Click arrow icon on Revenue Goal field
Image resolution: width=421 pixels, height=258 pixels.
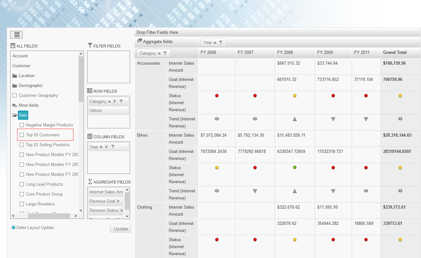tap(118, 201)
